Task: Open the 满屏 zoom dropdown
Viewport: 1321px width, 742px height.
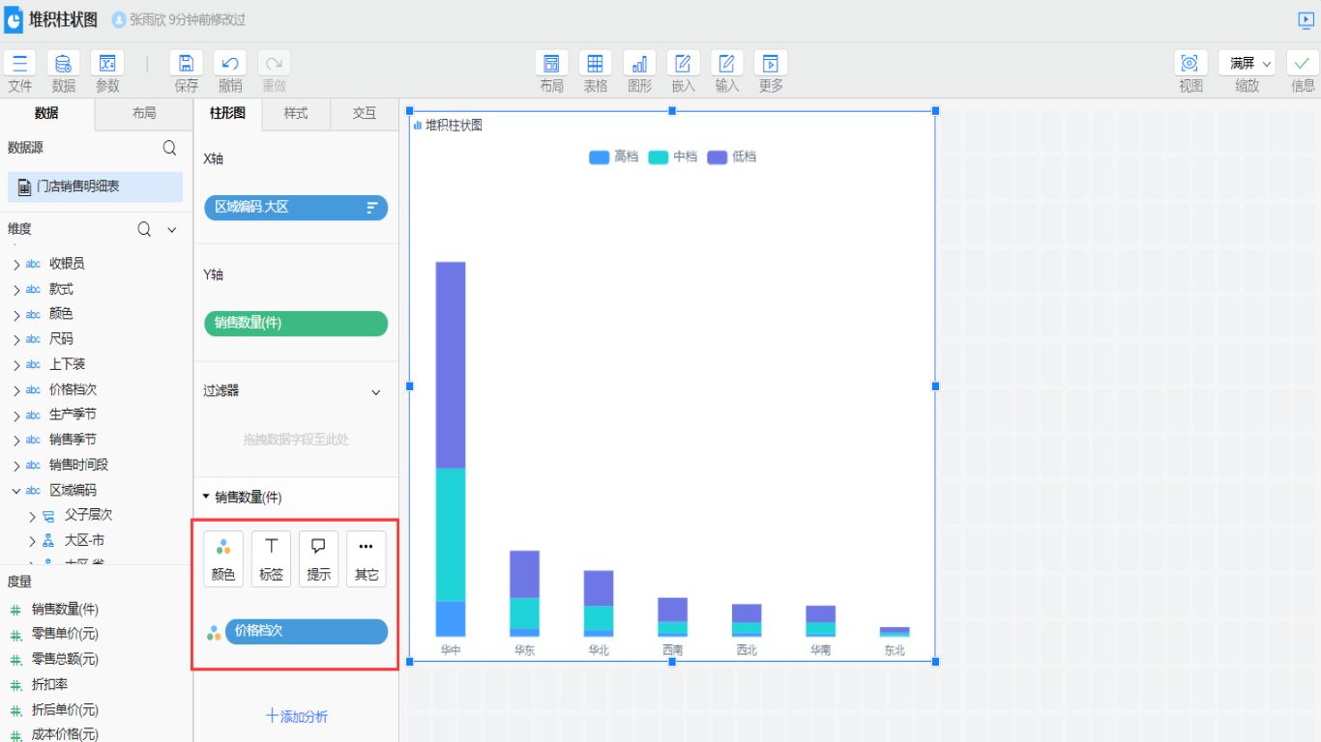Action: click(x=1247, y=64)
